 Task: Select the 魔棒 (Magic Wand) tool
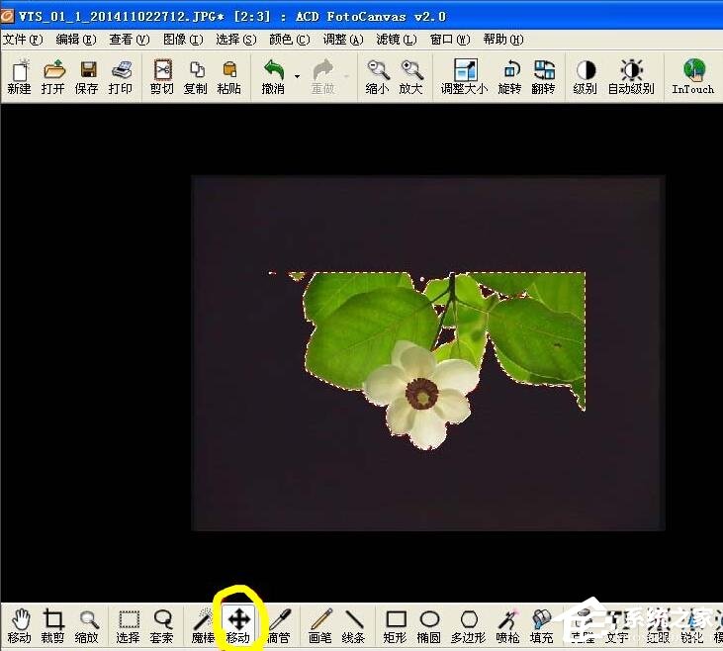click(204, 624)
